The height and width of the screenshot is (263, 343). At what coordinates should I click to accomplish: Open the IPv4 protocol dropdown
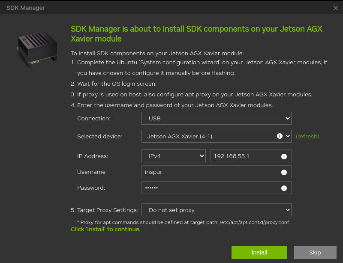pos(174,156)
